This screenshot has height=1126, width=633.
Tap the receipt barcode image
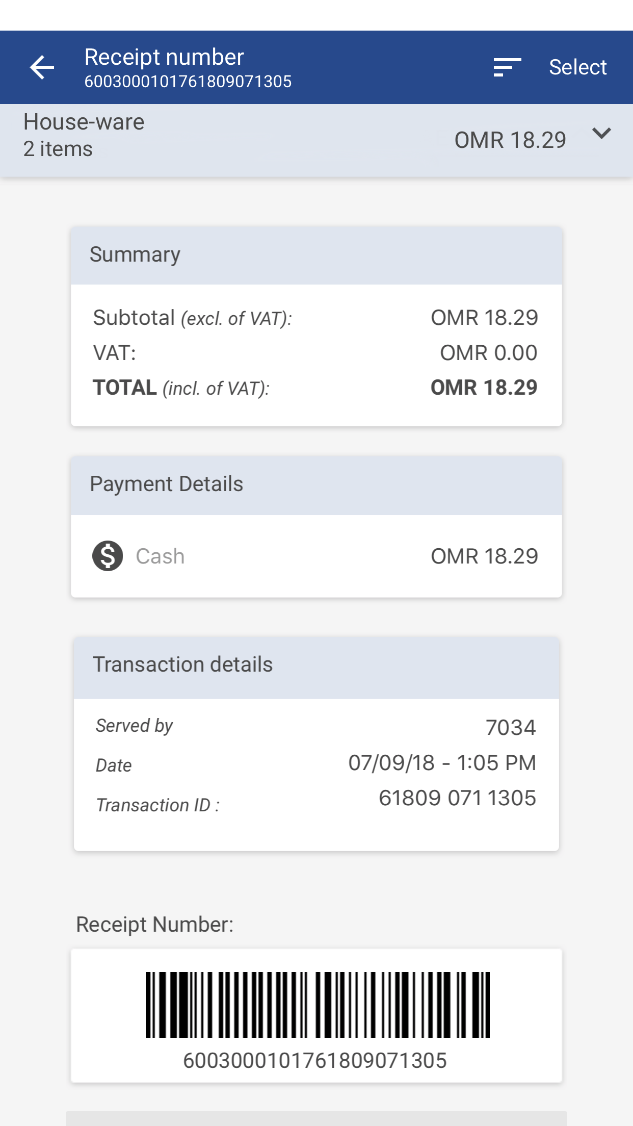pos(317,1005)
